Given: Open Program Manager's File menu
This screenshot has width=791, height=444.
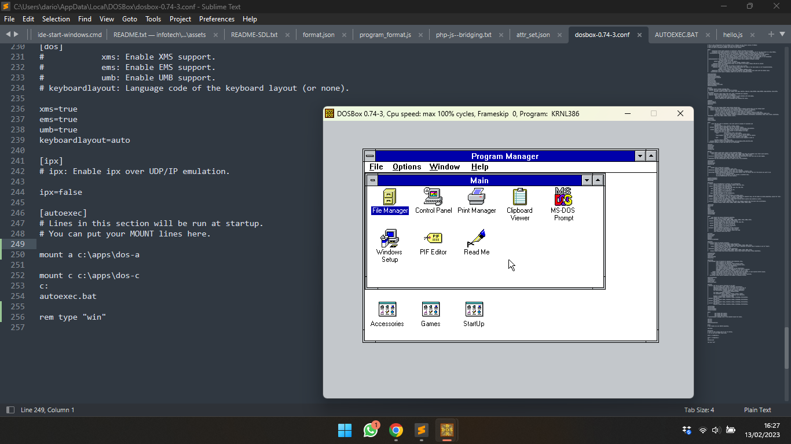Looking at the screenshot, I should [376, 166].
